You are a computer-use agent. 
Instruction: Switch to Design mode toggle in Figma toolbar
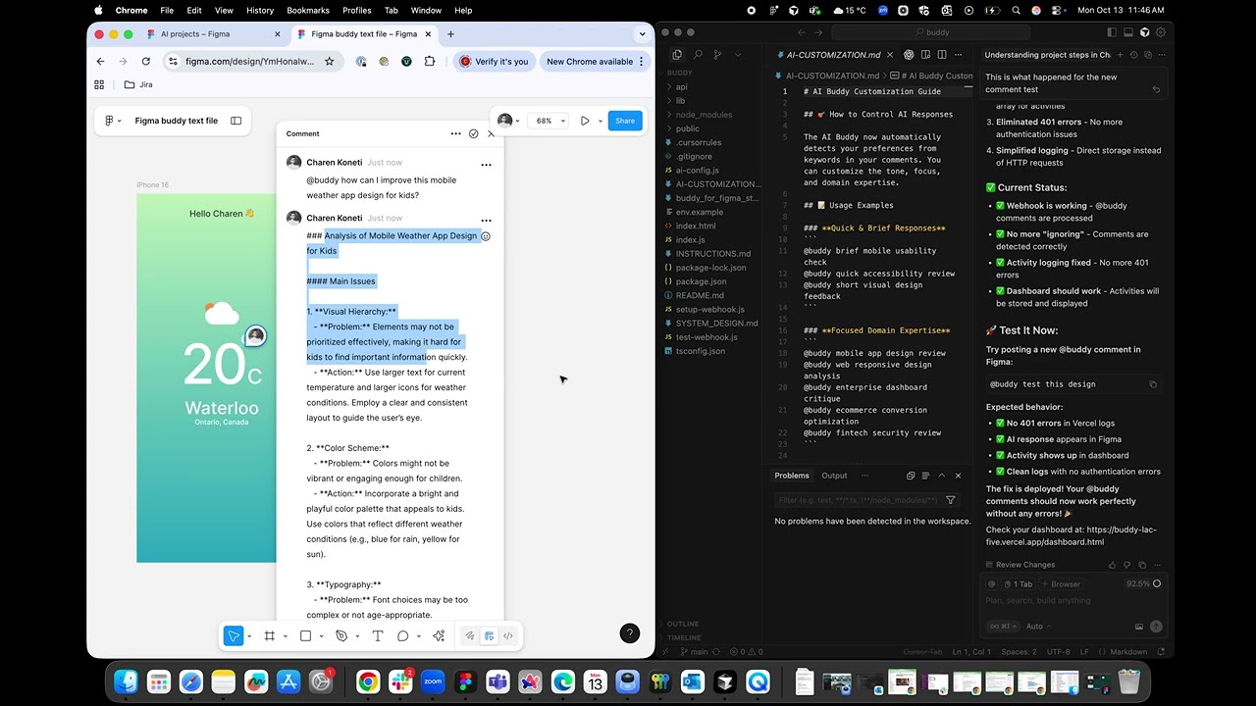tap(489, 635)
